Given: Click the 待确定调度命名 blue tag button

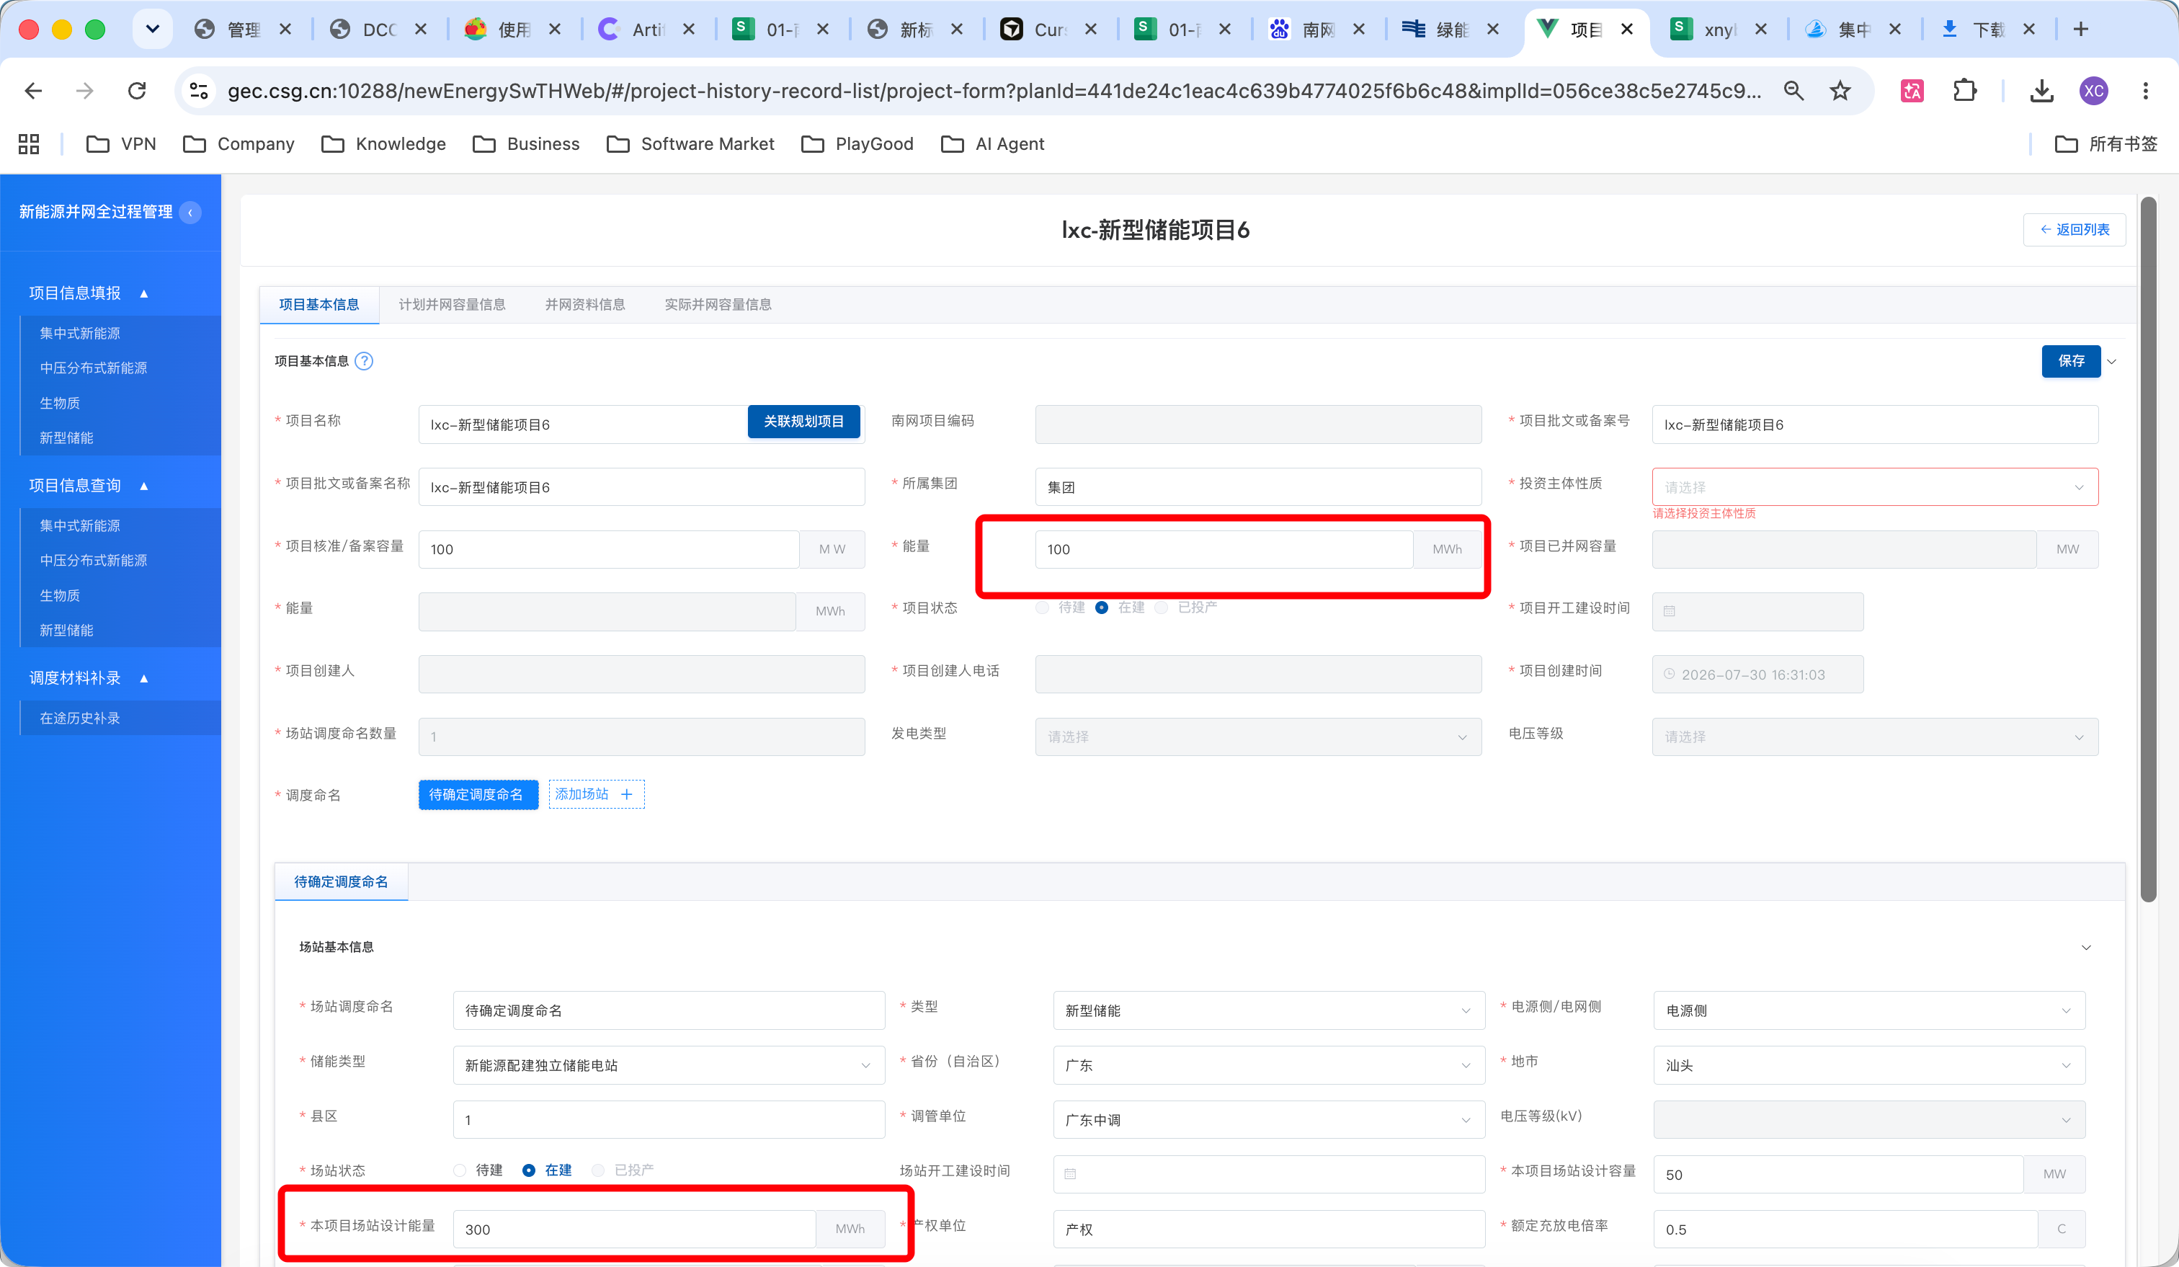Looking at the screenshot, I should coord(477,794).
